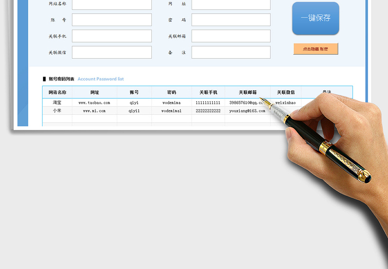This screenshot has width=388, height=269.
Task: Click the 关联手机 table column header
Action: click(x=208, y=92)
